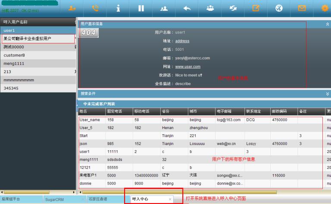
Task: Sort by the 固定电话 column header
Action: (114, 111)
